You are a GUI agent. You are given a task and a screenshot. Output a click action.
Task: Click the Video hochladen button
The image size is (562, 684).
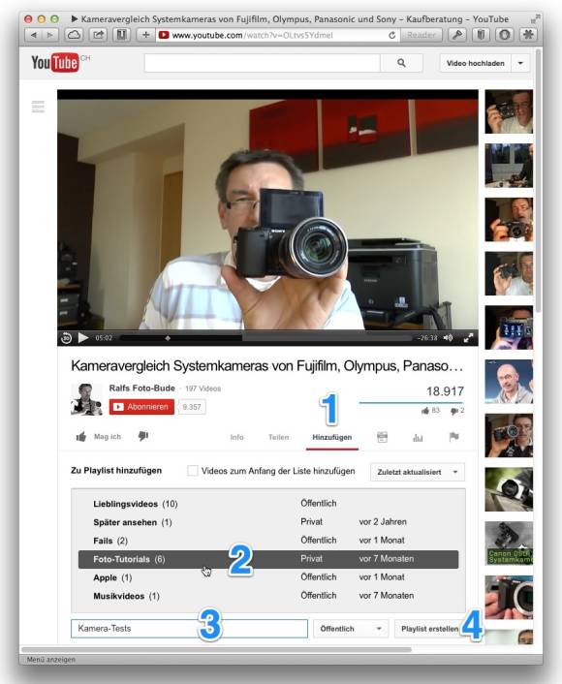pos(475,63)
